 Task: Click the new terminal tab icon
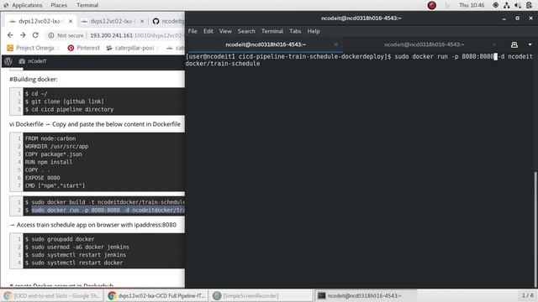tap(514, 44)
